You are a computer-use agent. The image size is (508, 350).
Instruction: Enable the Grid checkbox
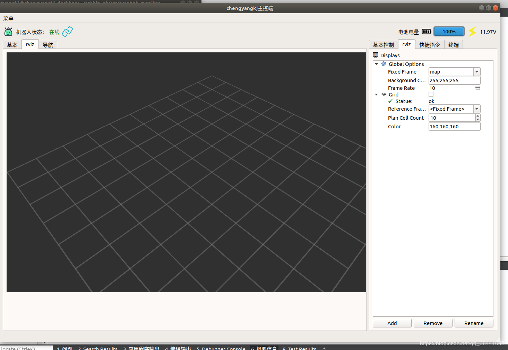click(x=431, y=94)
